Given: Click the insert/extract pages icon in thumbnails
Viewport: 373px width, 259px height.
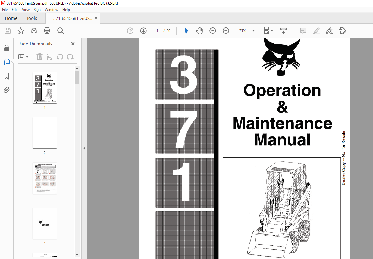Looking at the screenshot, I should pos(50,57).
